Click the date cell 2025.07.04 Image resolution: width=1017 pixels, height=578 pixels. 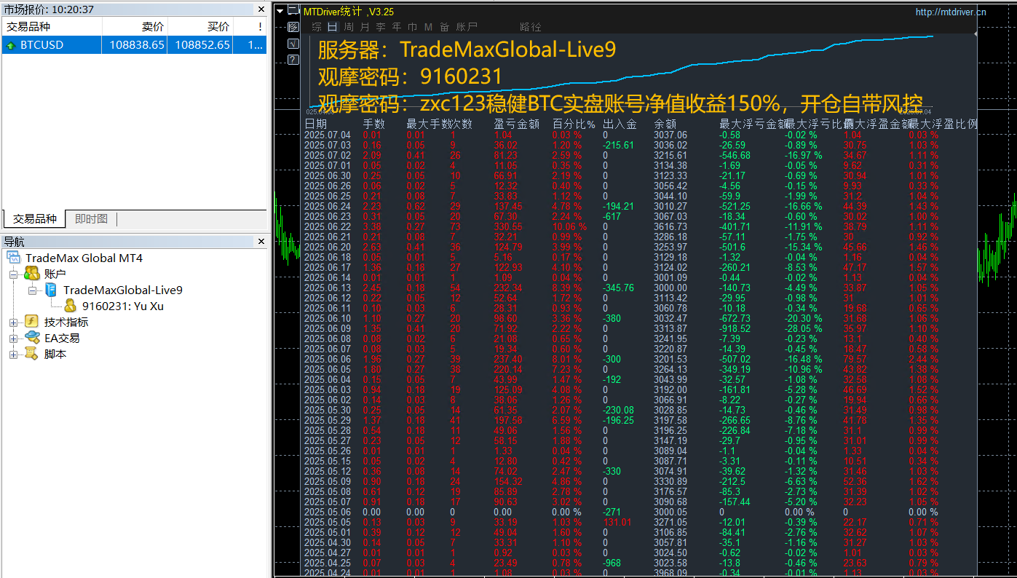(327, 135)
